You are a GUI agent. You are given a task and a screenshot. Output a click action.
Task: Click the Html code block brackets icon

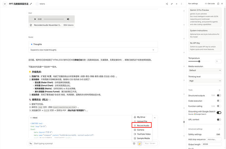[31, 118]
